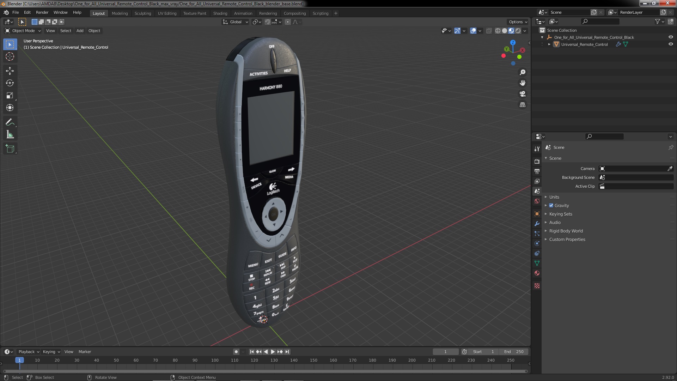The width and height of the screenshot is (677, 381).
Task: Switch to Solid viewport shading
Action: point(505,31)
